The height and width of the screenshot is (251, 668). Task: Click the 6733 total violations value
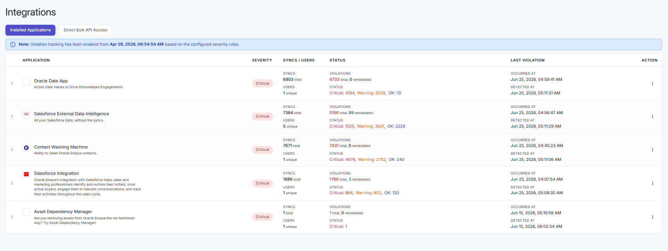[x=334, y=80]
